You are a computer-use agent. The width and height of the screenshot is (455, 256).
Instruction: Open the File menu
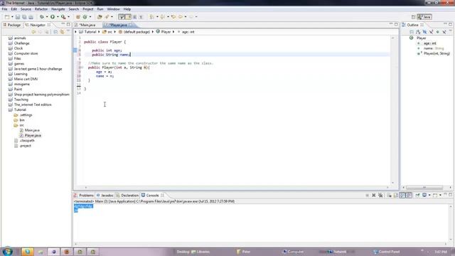coord(4,9)
